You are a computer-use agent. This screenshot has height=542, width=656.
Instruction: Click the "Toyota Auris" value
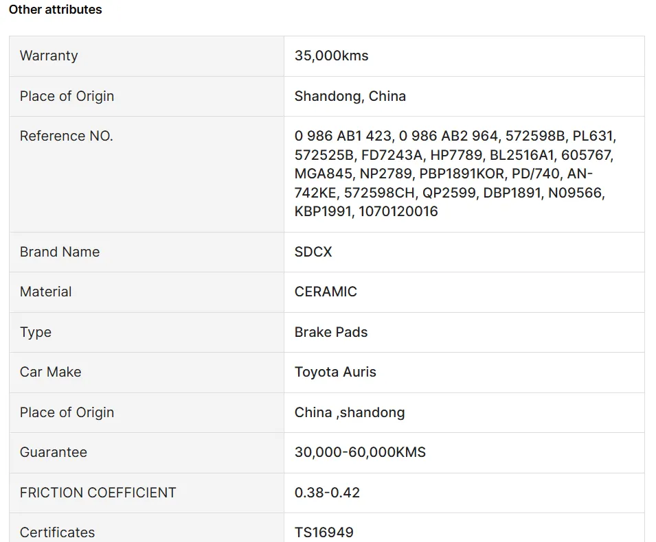coord(335,372)
